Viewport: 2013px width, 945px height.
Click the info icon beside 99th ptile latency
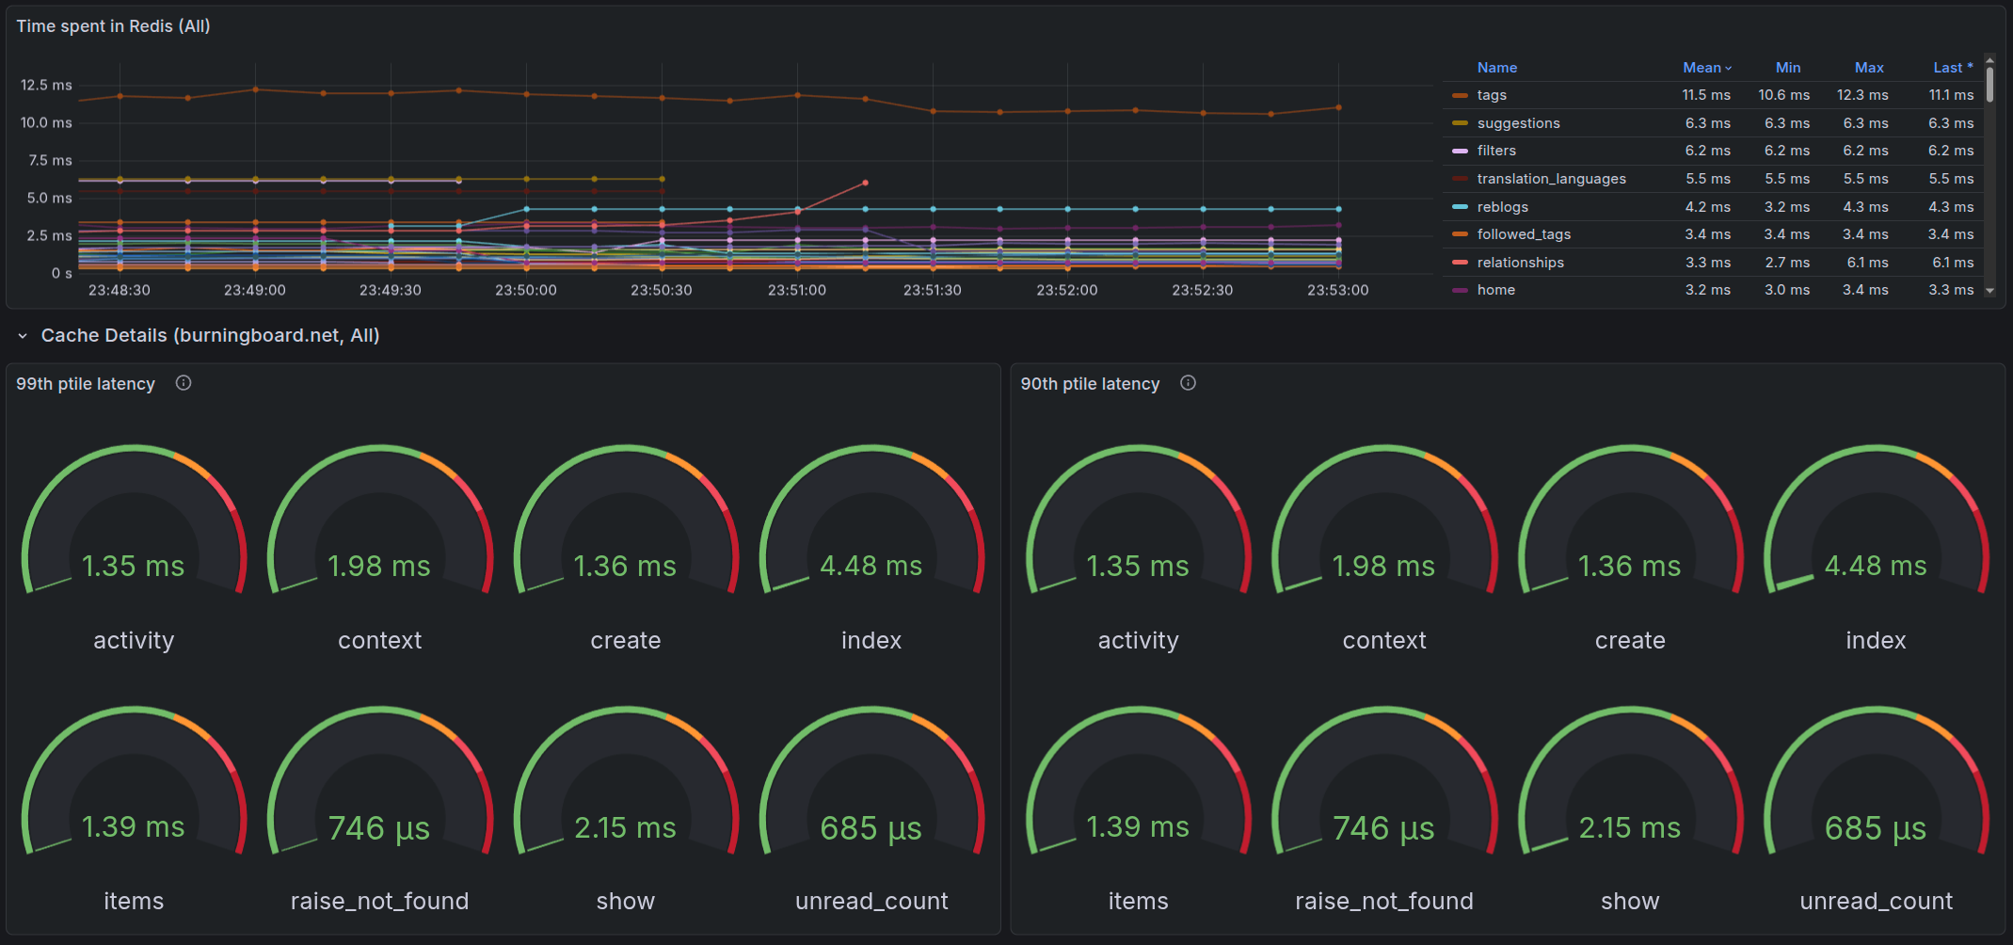(184, 383)
